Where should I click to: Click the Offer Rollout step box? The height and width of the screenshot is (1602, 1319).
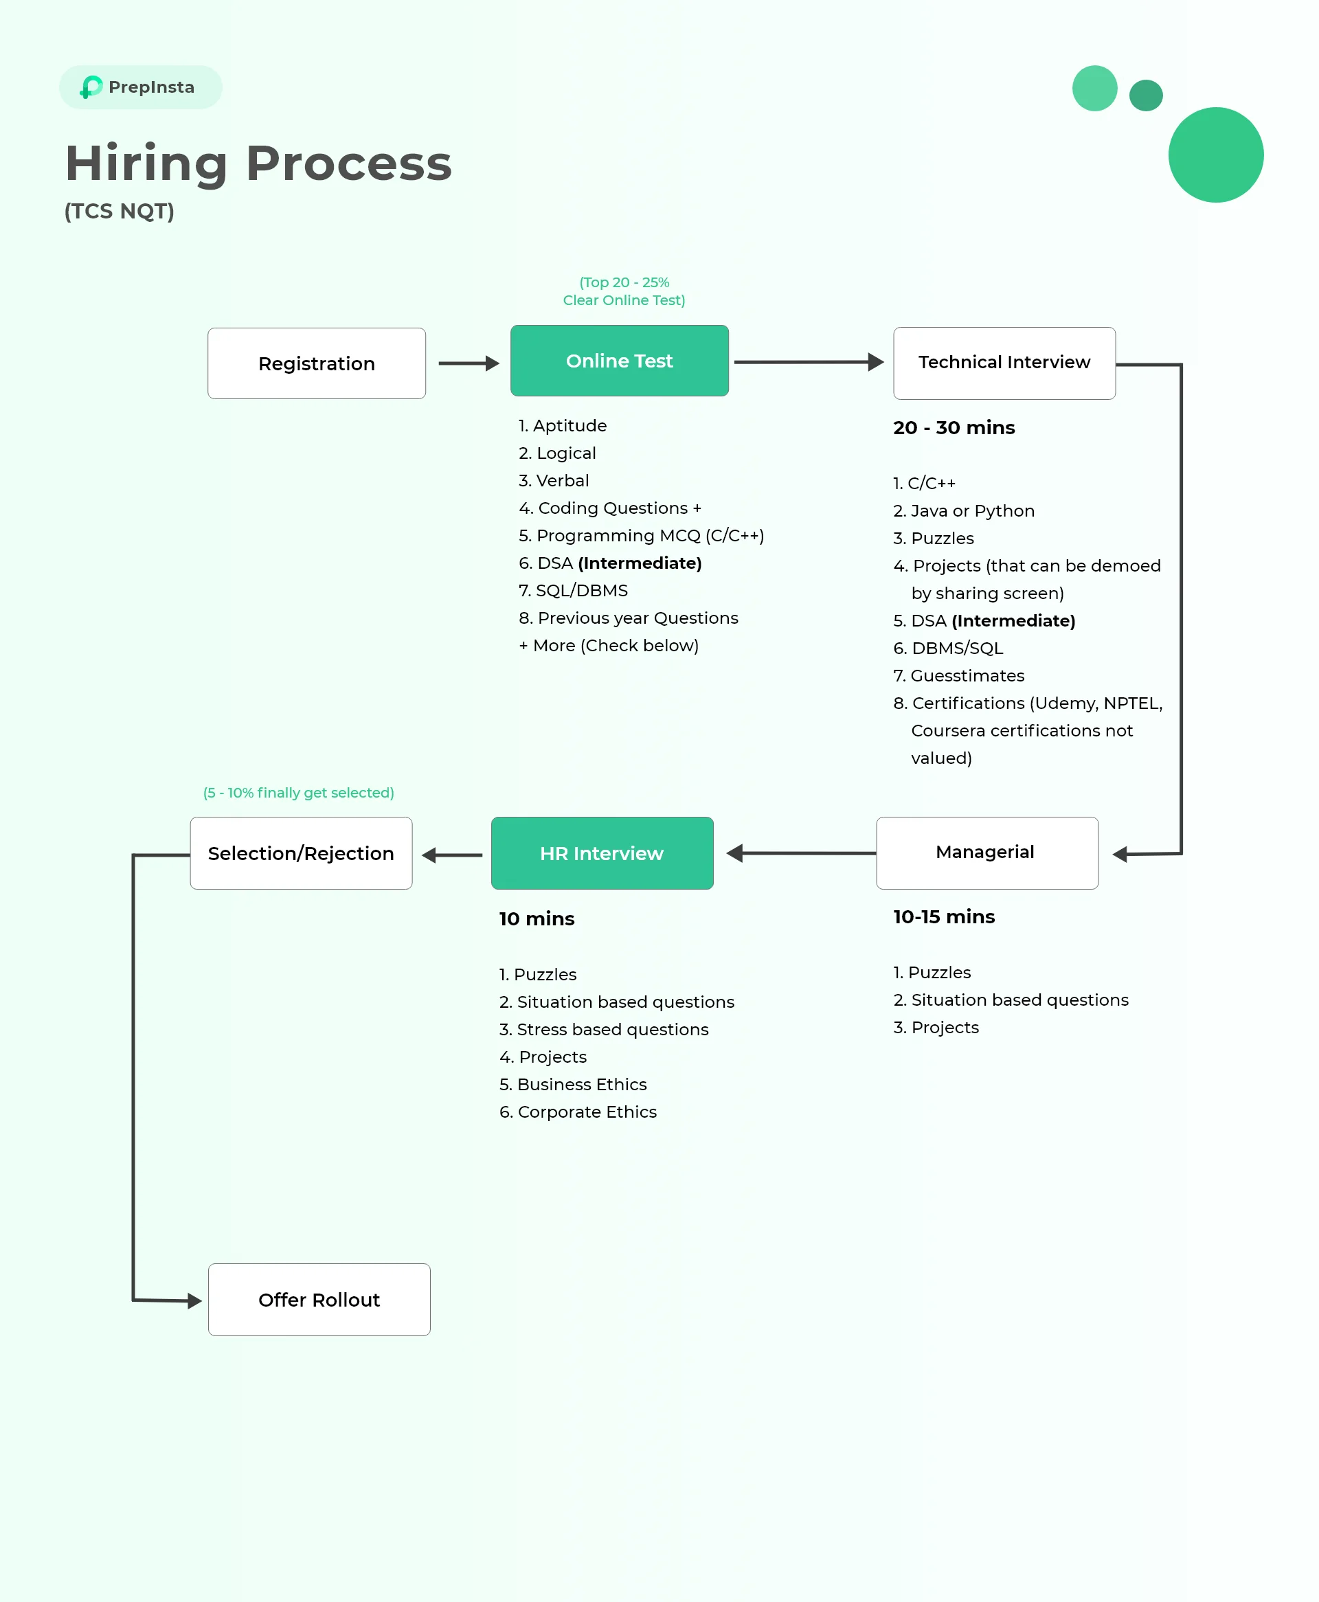click(x=318, y=1300)
